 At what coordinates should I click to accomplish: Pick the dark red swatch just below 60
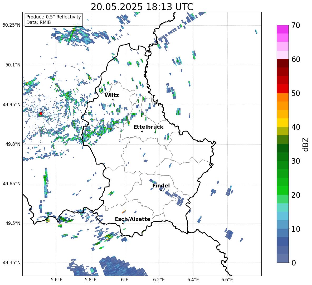[x=283, y=63]
